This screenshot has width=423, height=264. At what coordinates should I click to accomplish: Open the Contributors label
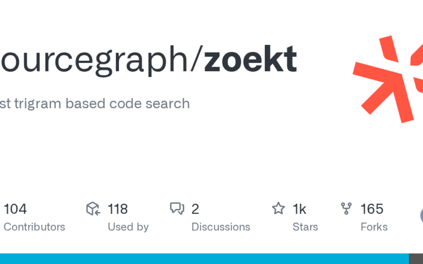[34, 227]
